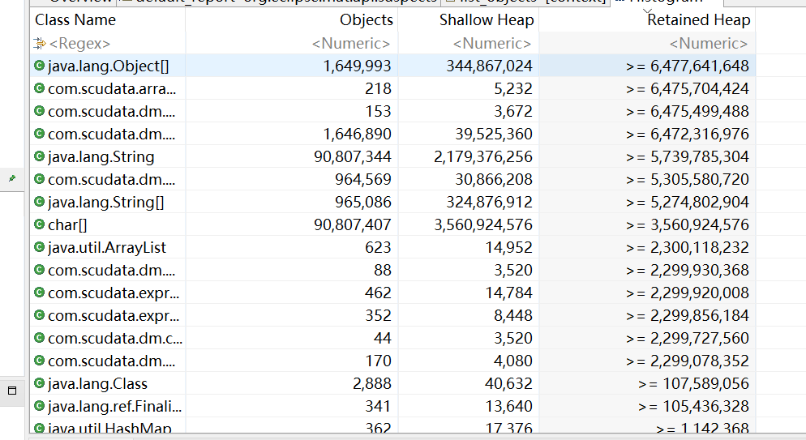Screen dimensions: 806x440
Task: Click the objects count 1,649,993
Action: [357, 66]
